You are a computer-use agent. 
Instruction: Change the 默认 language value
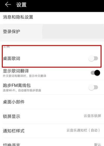97,144
